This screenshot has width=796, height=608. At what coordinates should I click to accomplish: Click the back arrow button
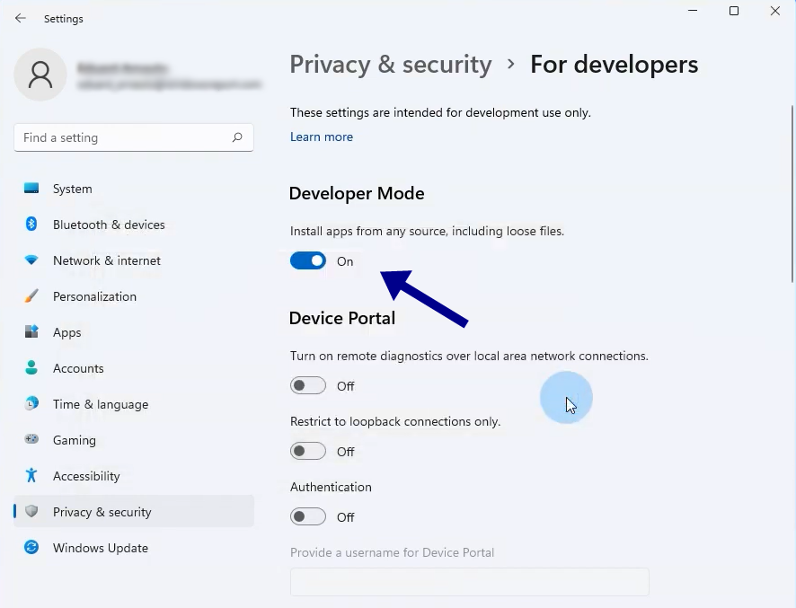point(20,17)
